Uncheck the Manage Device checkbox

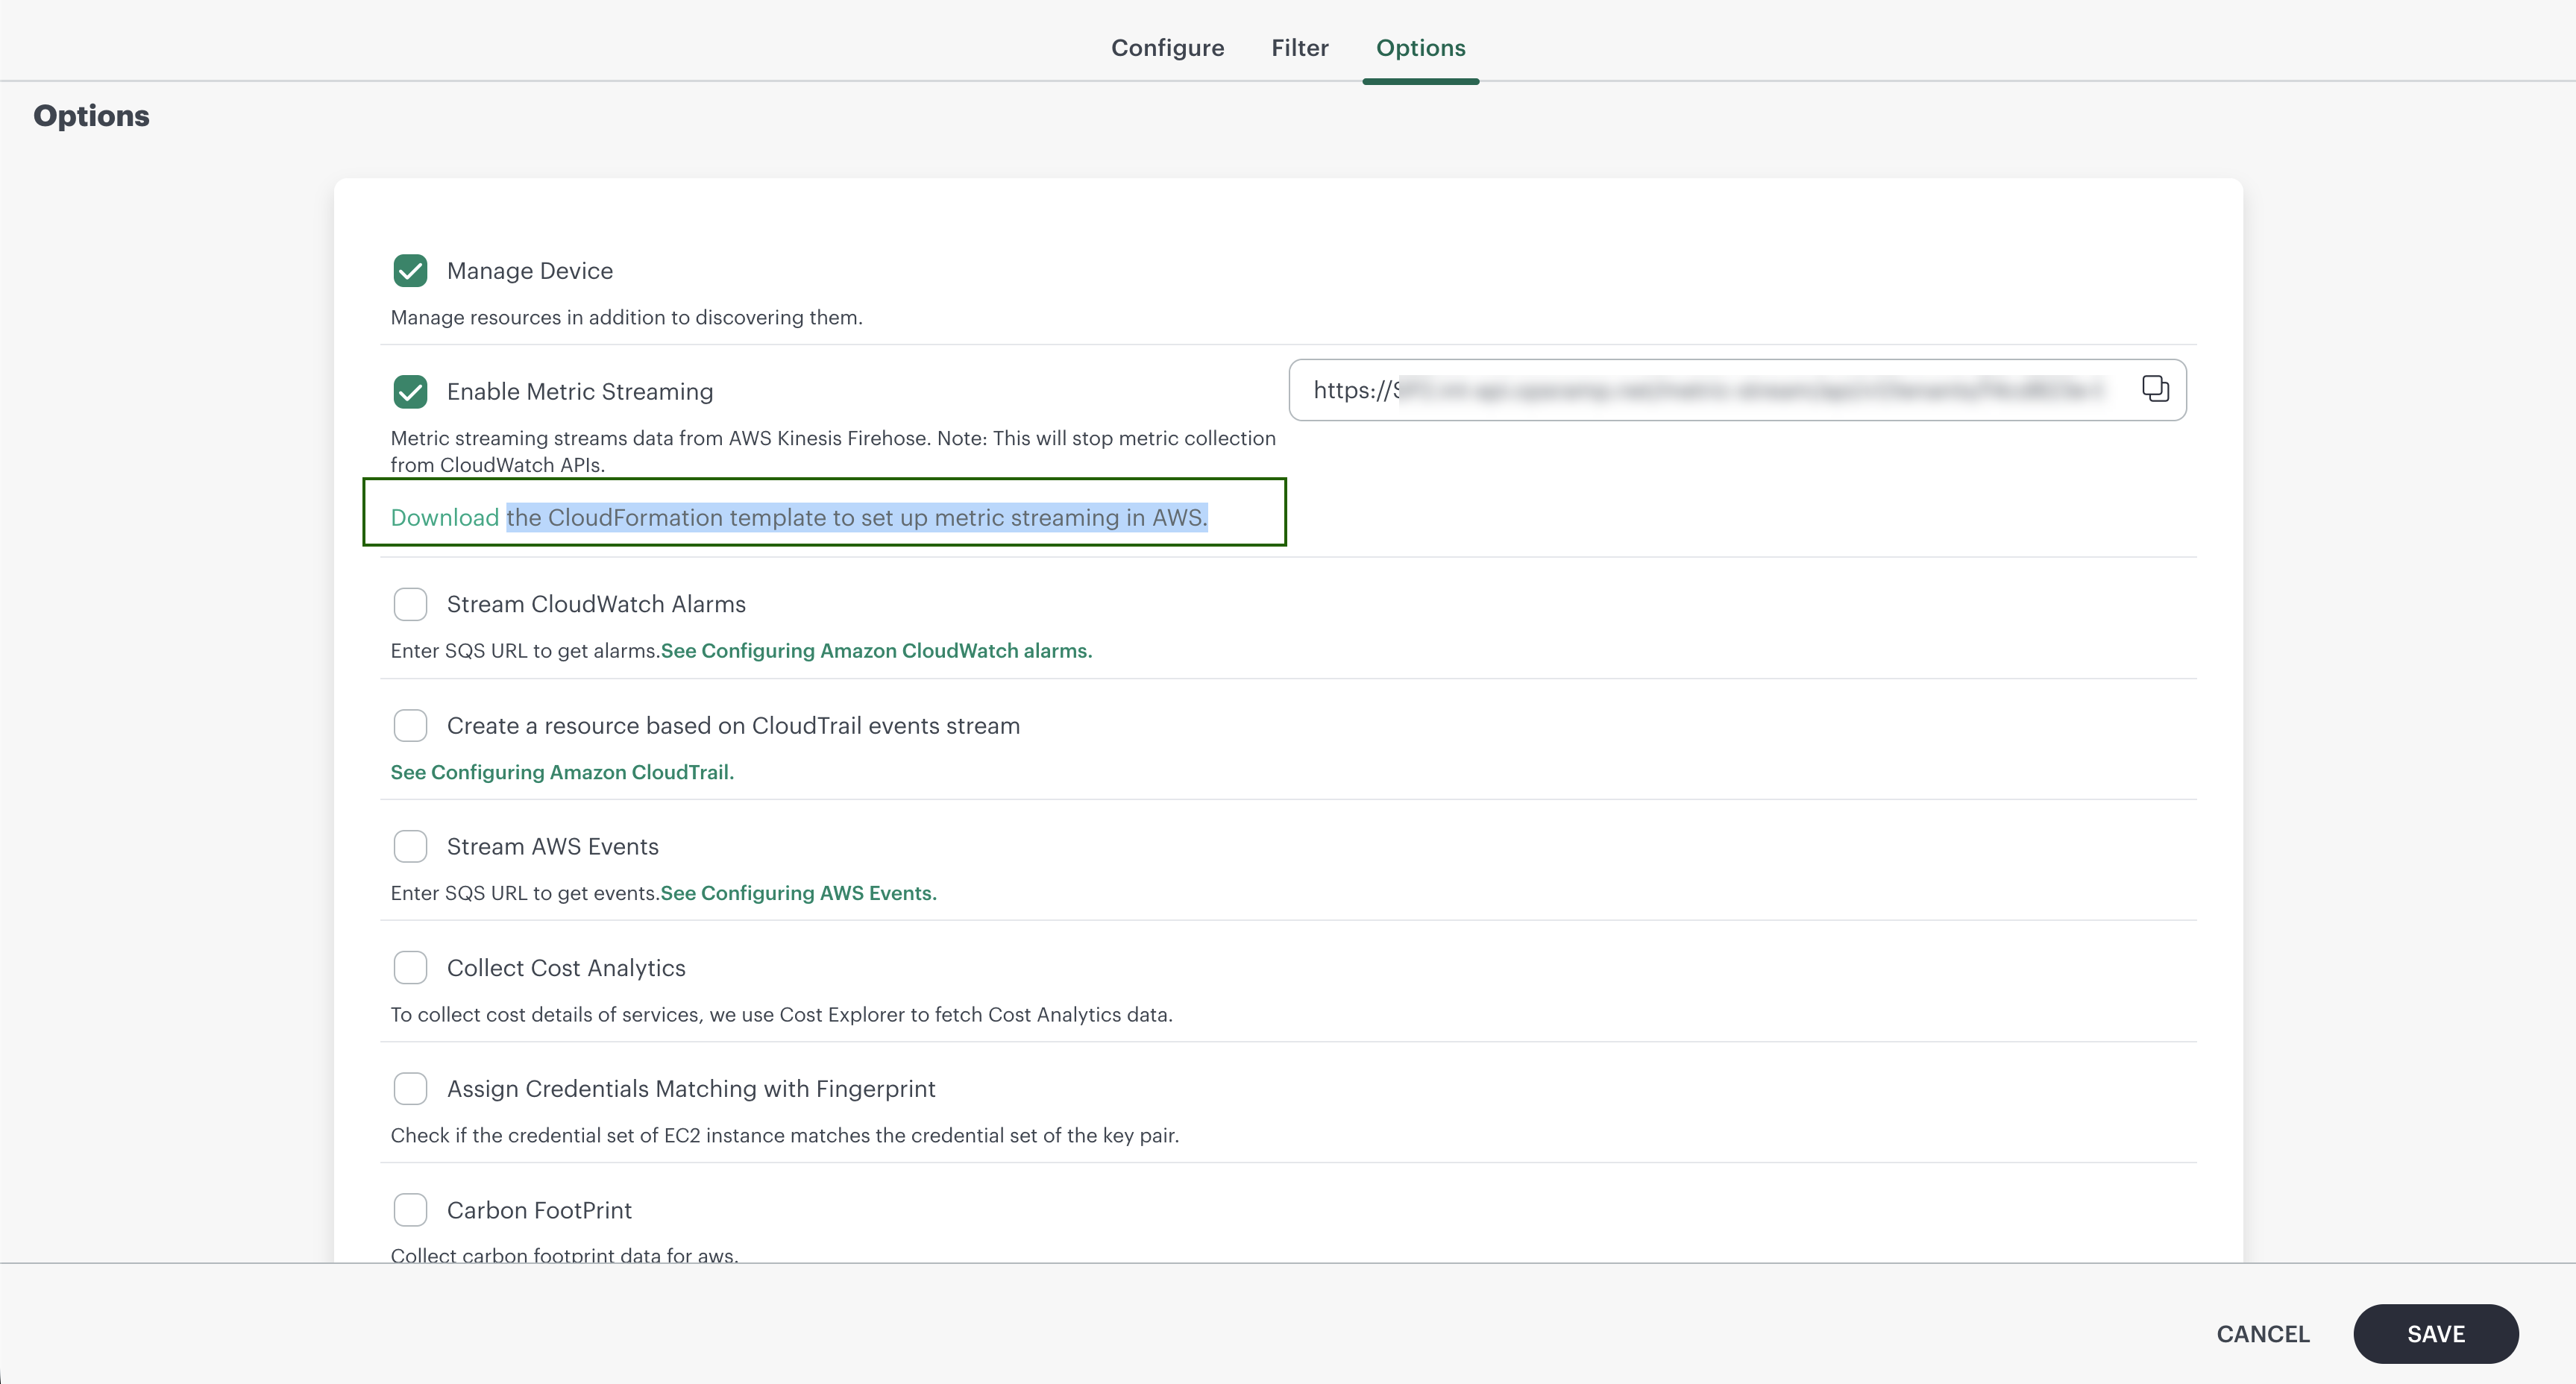point(410,271)
